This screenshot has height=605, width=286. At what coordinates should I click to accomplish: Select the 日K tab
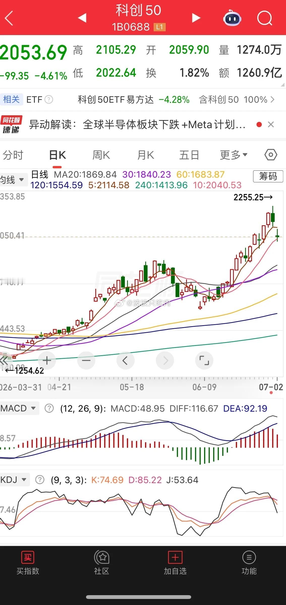pyautogui.click(x=57, y=155)
